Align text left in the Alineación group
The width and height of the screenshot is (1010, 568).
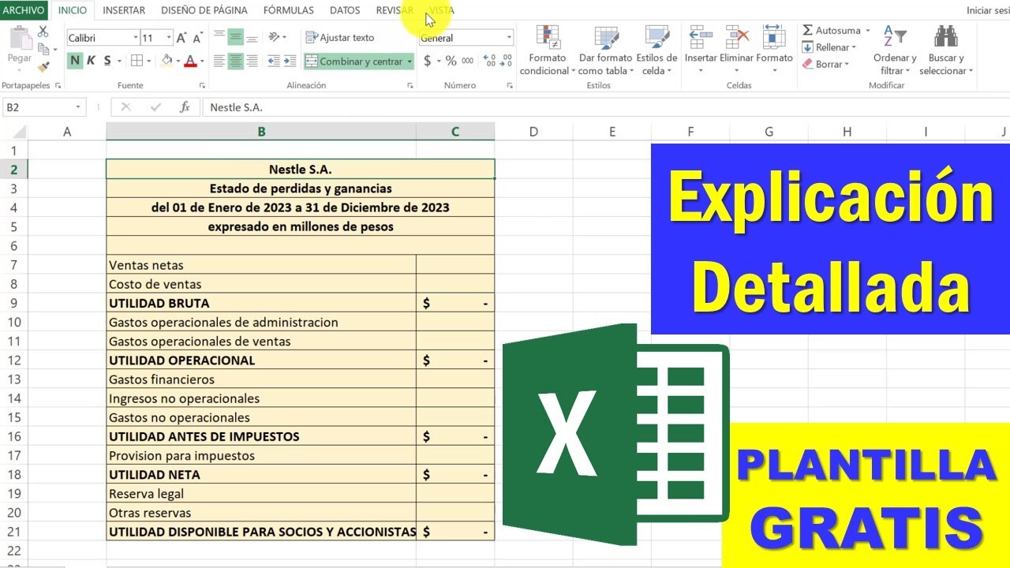(x=219, y=61)
